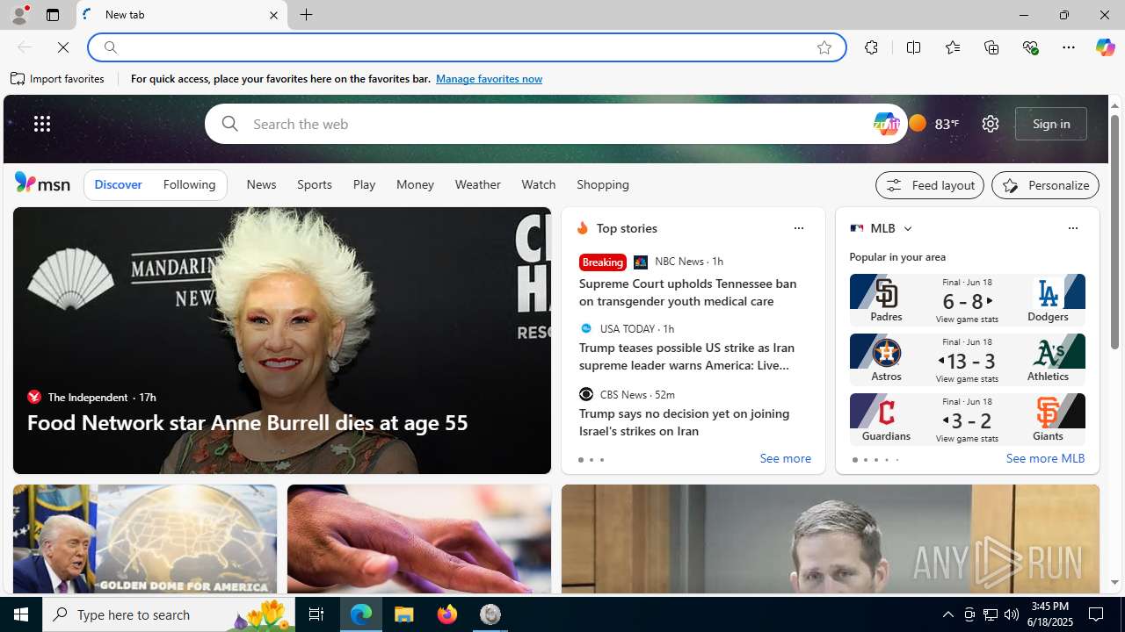Click the web search magnifier icon
The height and width of the screenshot is (632, 1125).
(229, 124)
